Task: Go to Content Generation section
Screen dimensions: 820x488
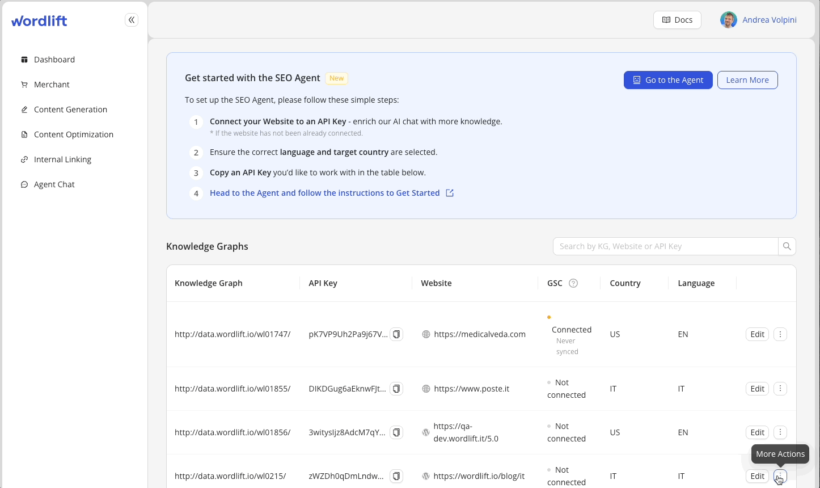Action: pyautogui.click(x=70, y=110)
